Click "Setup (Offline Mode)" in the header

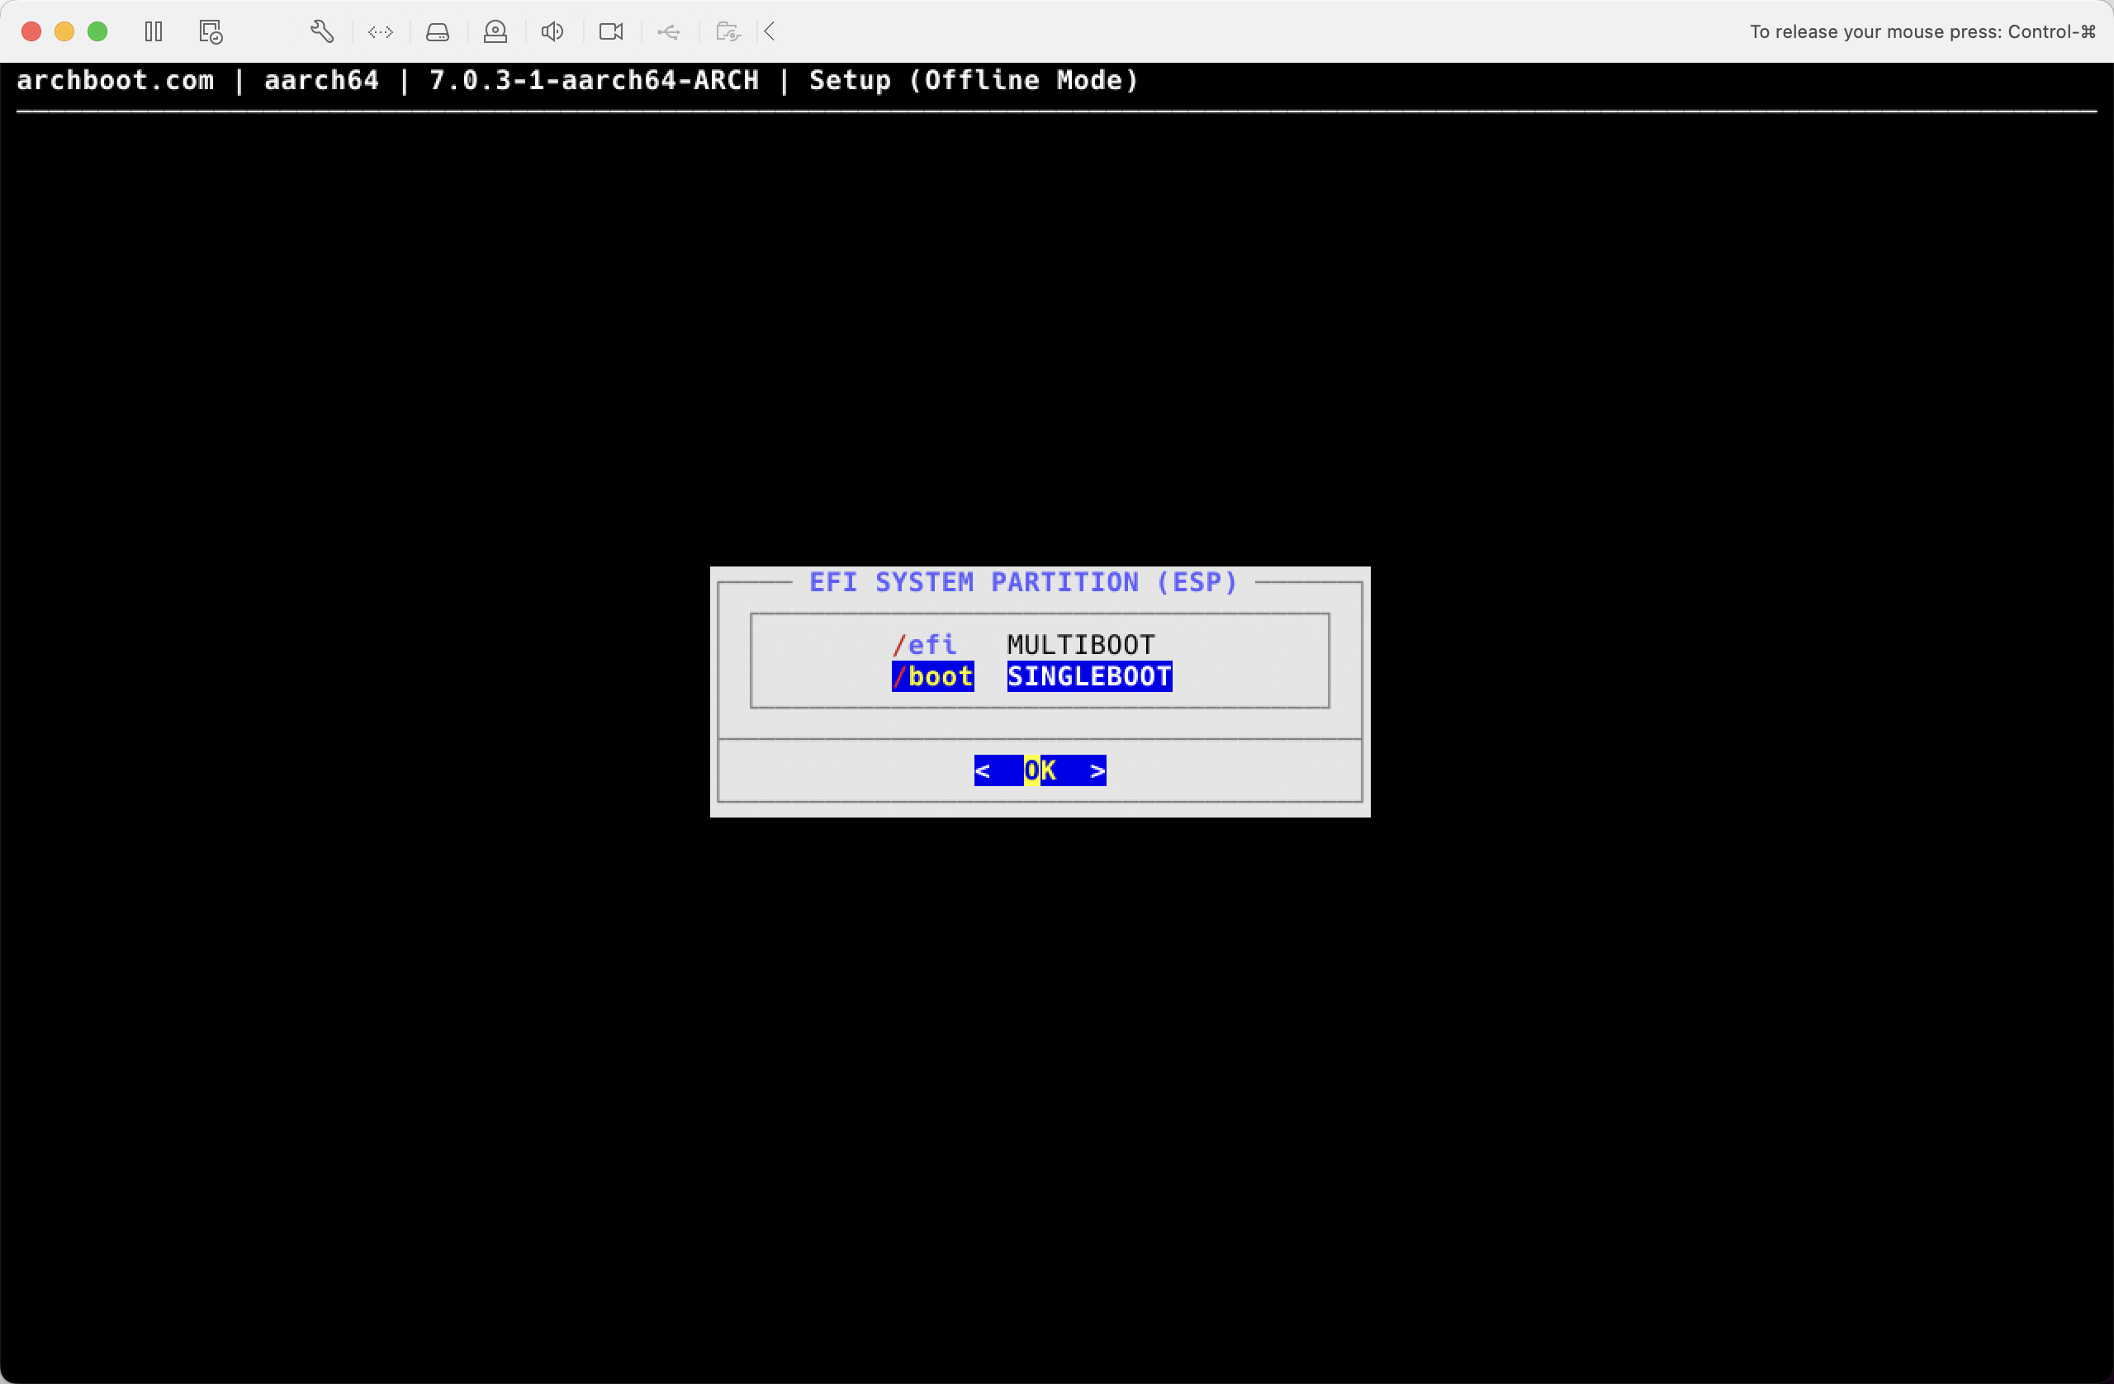pyautogui.click(x=974, y=80)
